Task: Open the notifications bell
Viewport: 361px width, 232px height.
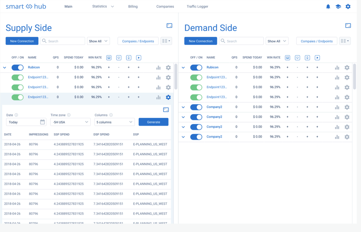Action: click(328, 6)
